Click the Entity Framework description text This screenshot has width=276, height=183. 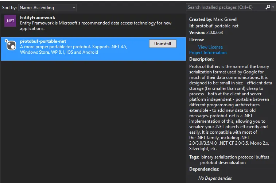(96, 26)
